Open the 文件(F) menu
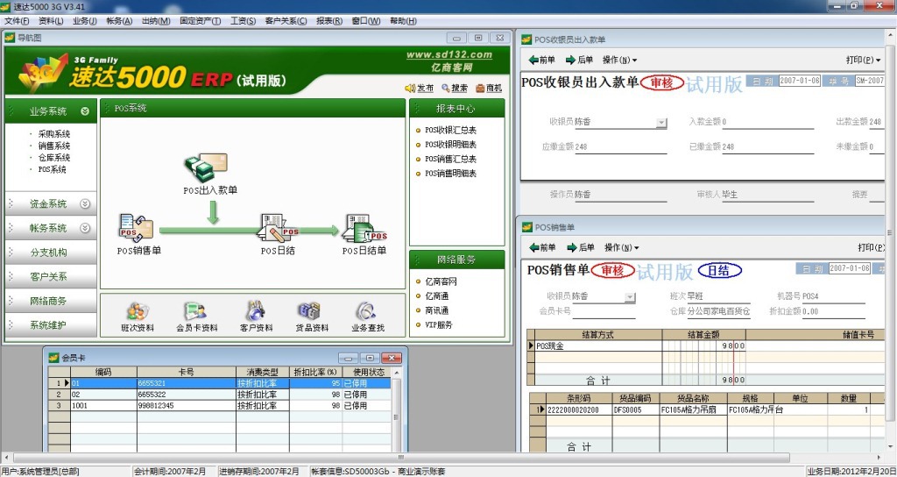 [x=17, y=21]
